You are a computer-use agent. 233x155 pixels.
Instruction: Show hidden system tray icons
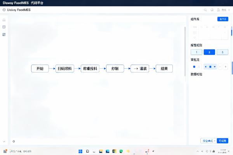(x=198, y=151)
